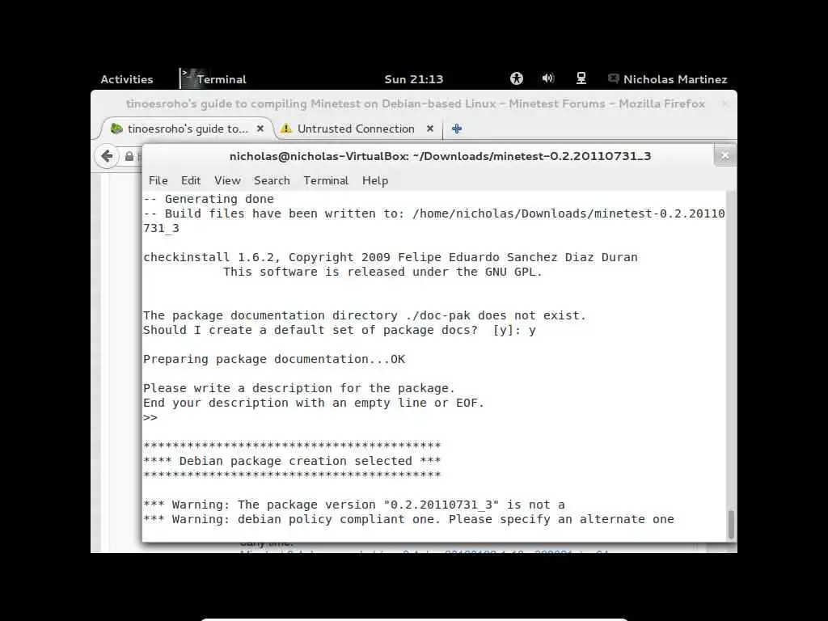Open the clock showing Sun 21:13
Image resolution: width=828 pixels, height=621 pixels.
click(413, 79)
